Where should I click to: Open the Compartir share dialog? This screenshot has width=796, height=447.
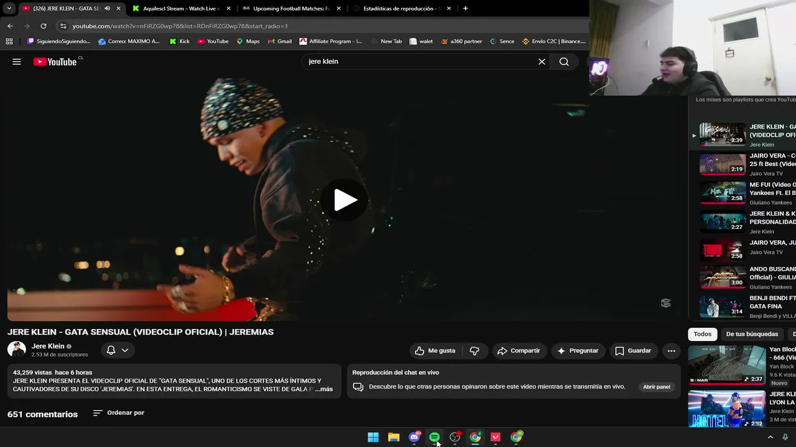click(x=519, y=351)
